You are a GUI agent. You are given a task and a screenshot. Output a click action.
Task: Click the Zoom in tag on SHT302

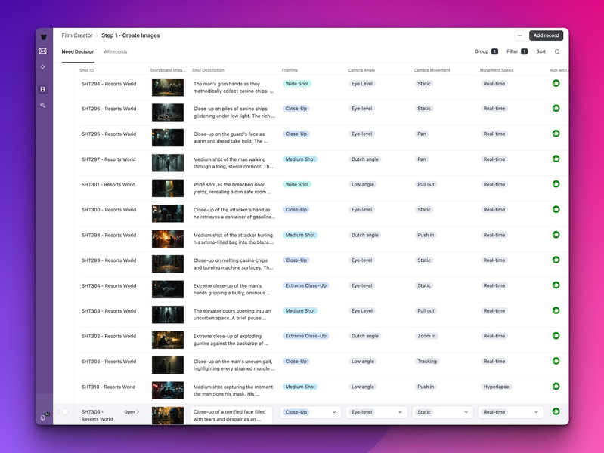tap(426, 336)
